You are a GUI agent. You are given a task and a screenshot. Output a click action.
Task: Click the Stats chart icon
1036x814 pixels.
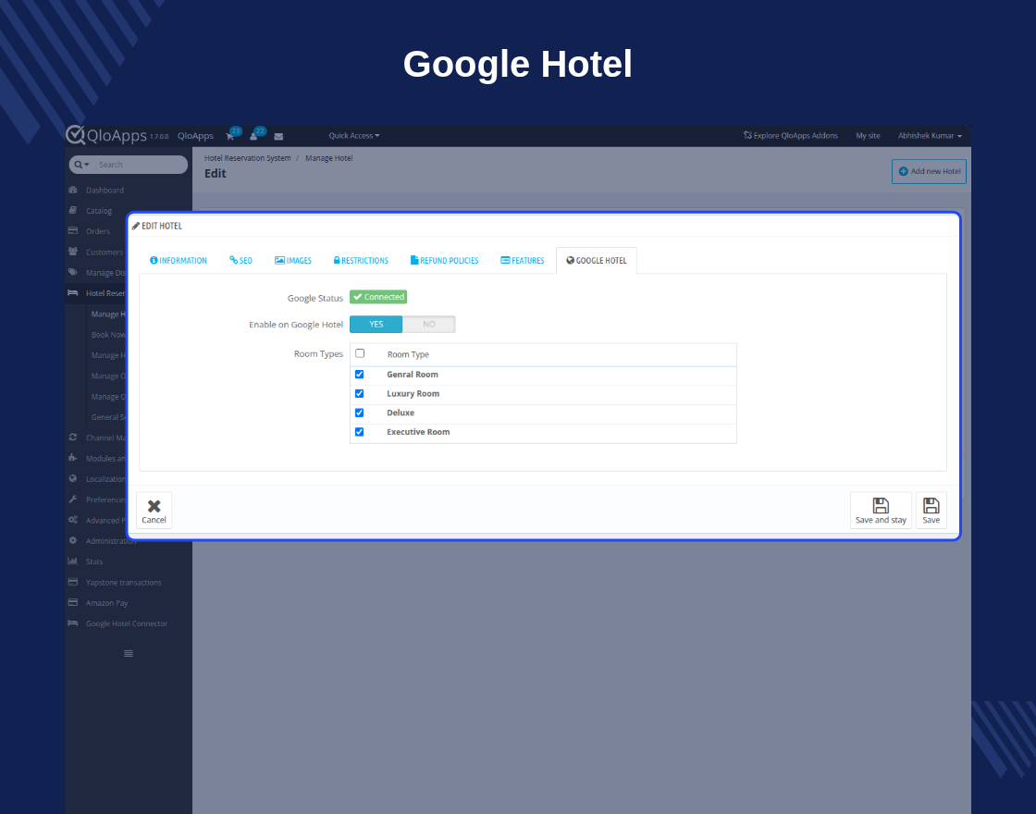pyautogui.click(x=73, y=561)
